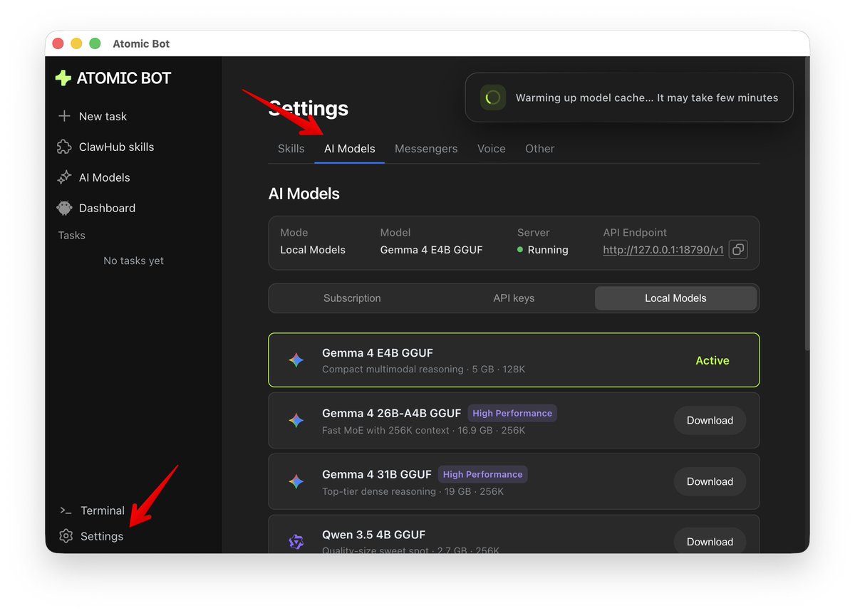Select the AI Models settings tab
Image resolution: width=855 pixels, height=613 pixels.
coord(349,149)
